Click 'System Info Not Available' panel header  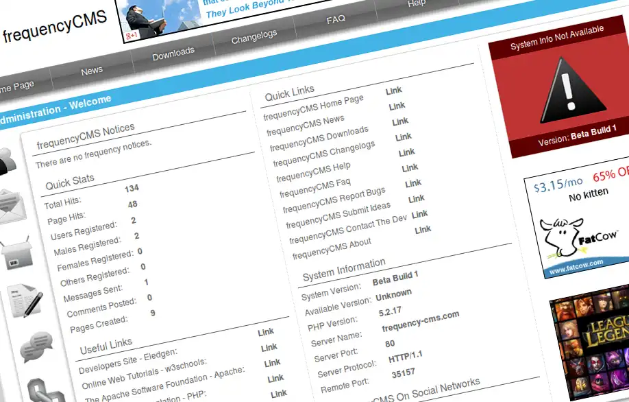pos(557,37)
